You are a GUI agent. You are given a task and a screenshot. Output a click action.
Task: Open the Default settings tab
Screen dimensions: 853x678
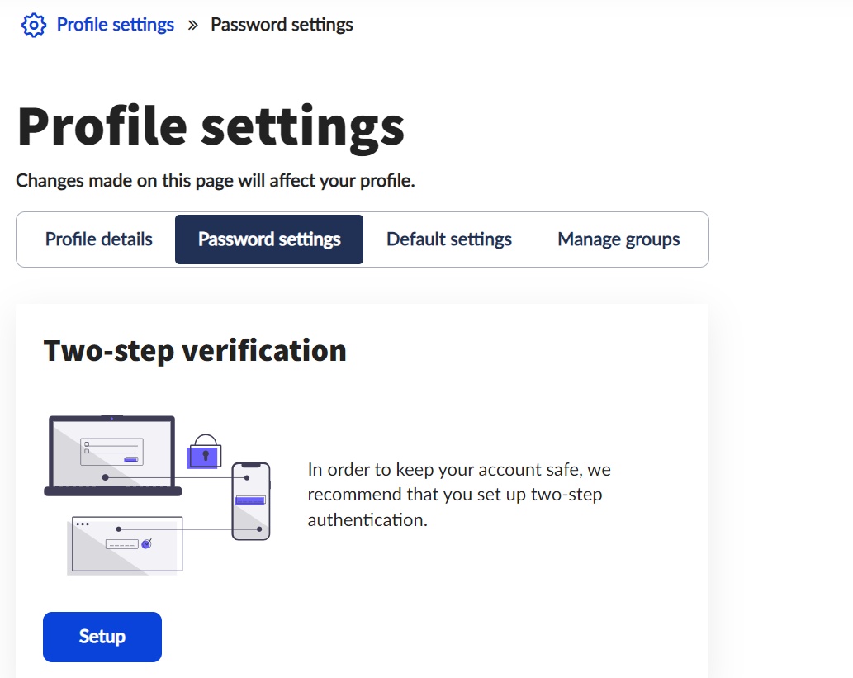coord(449,239)
